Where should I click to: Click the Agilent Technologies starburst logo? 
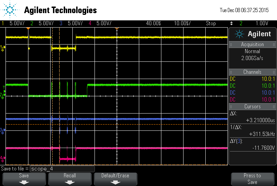point(10,10)
